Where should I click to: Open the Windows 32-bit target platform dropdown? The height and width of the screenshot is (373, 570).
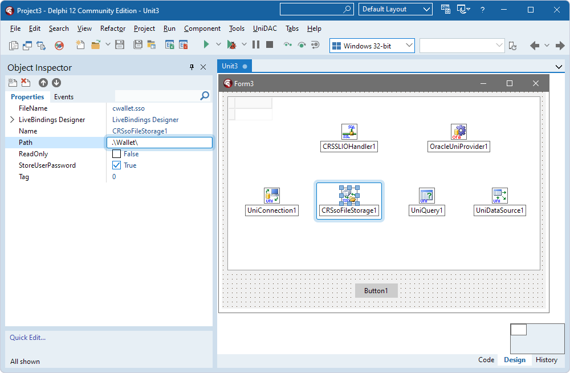(409, 45)
